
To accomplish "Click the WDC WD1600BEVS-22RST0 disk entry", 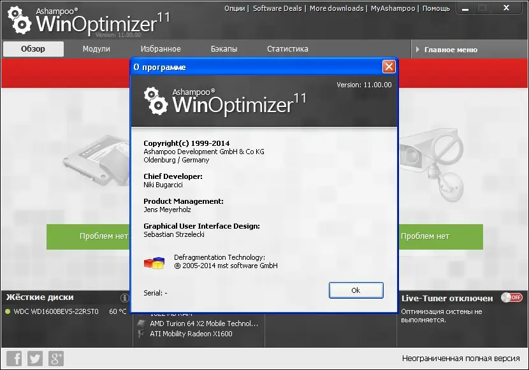I will click(x=56, y=311).
